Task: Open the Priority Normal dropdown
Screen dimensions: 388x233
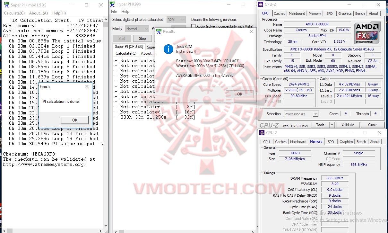Action: pyautogui.click(x=137, y=29)
